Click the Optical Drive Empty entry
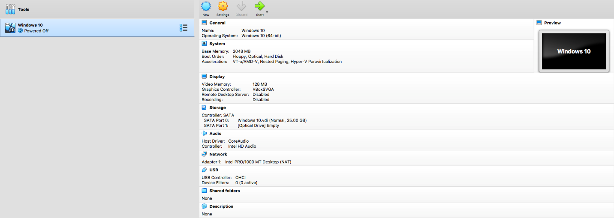This screenshot has width=614, height=218. click(x=258, y=125)
